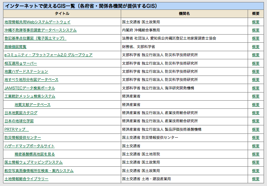Click 概要 for 日本の地球化学図 row
The width and height of the screenshot is (267, 186).
click(256, 121)
